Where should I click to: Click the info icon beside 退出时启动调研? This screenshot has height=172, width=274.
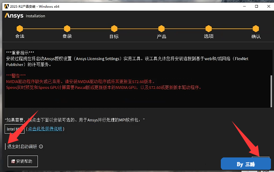(x=41, y=146)
